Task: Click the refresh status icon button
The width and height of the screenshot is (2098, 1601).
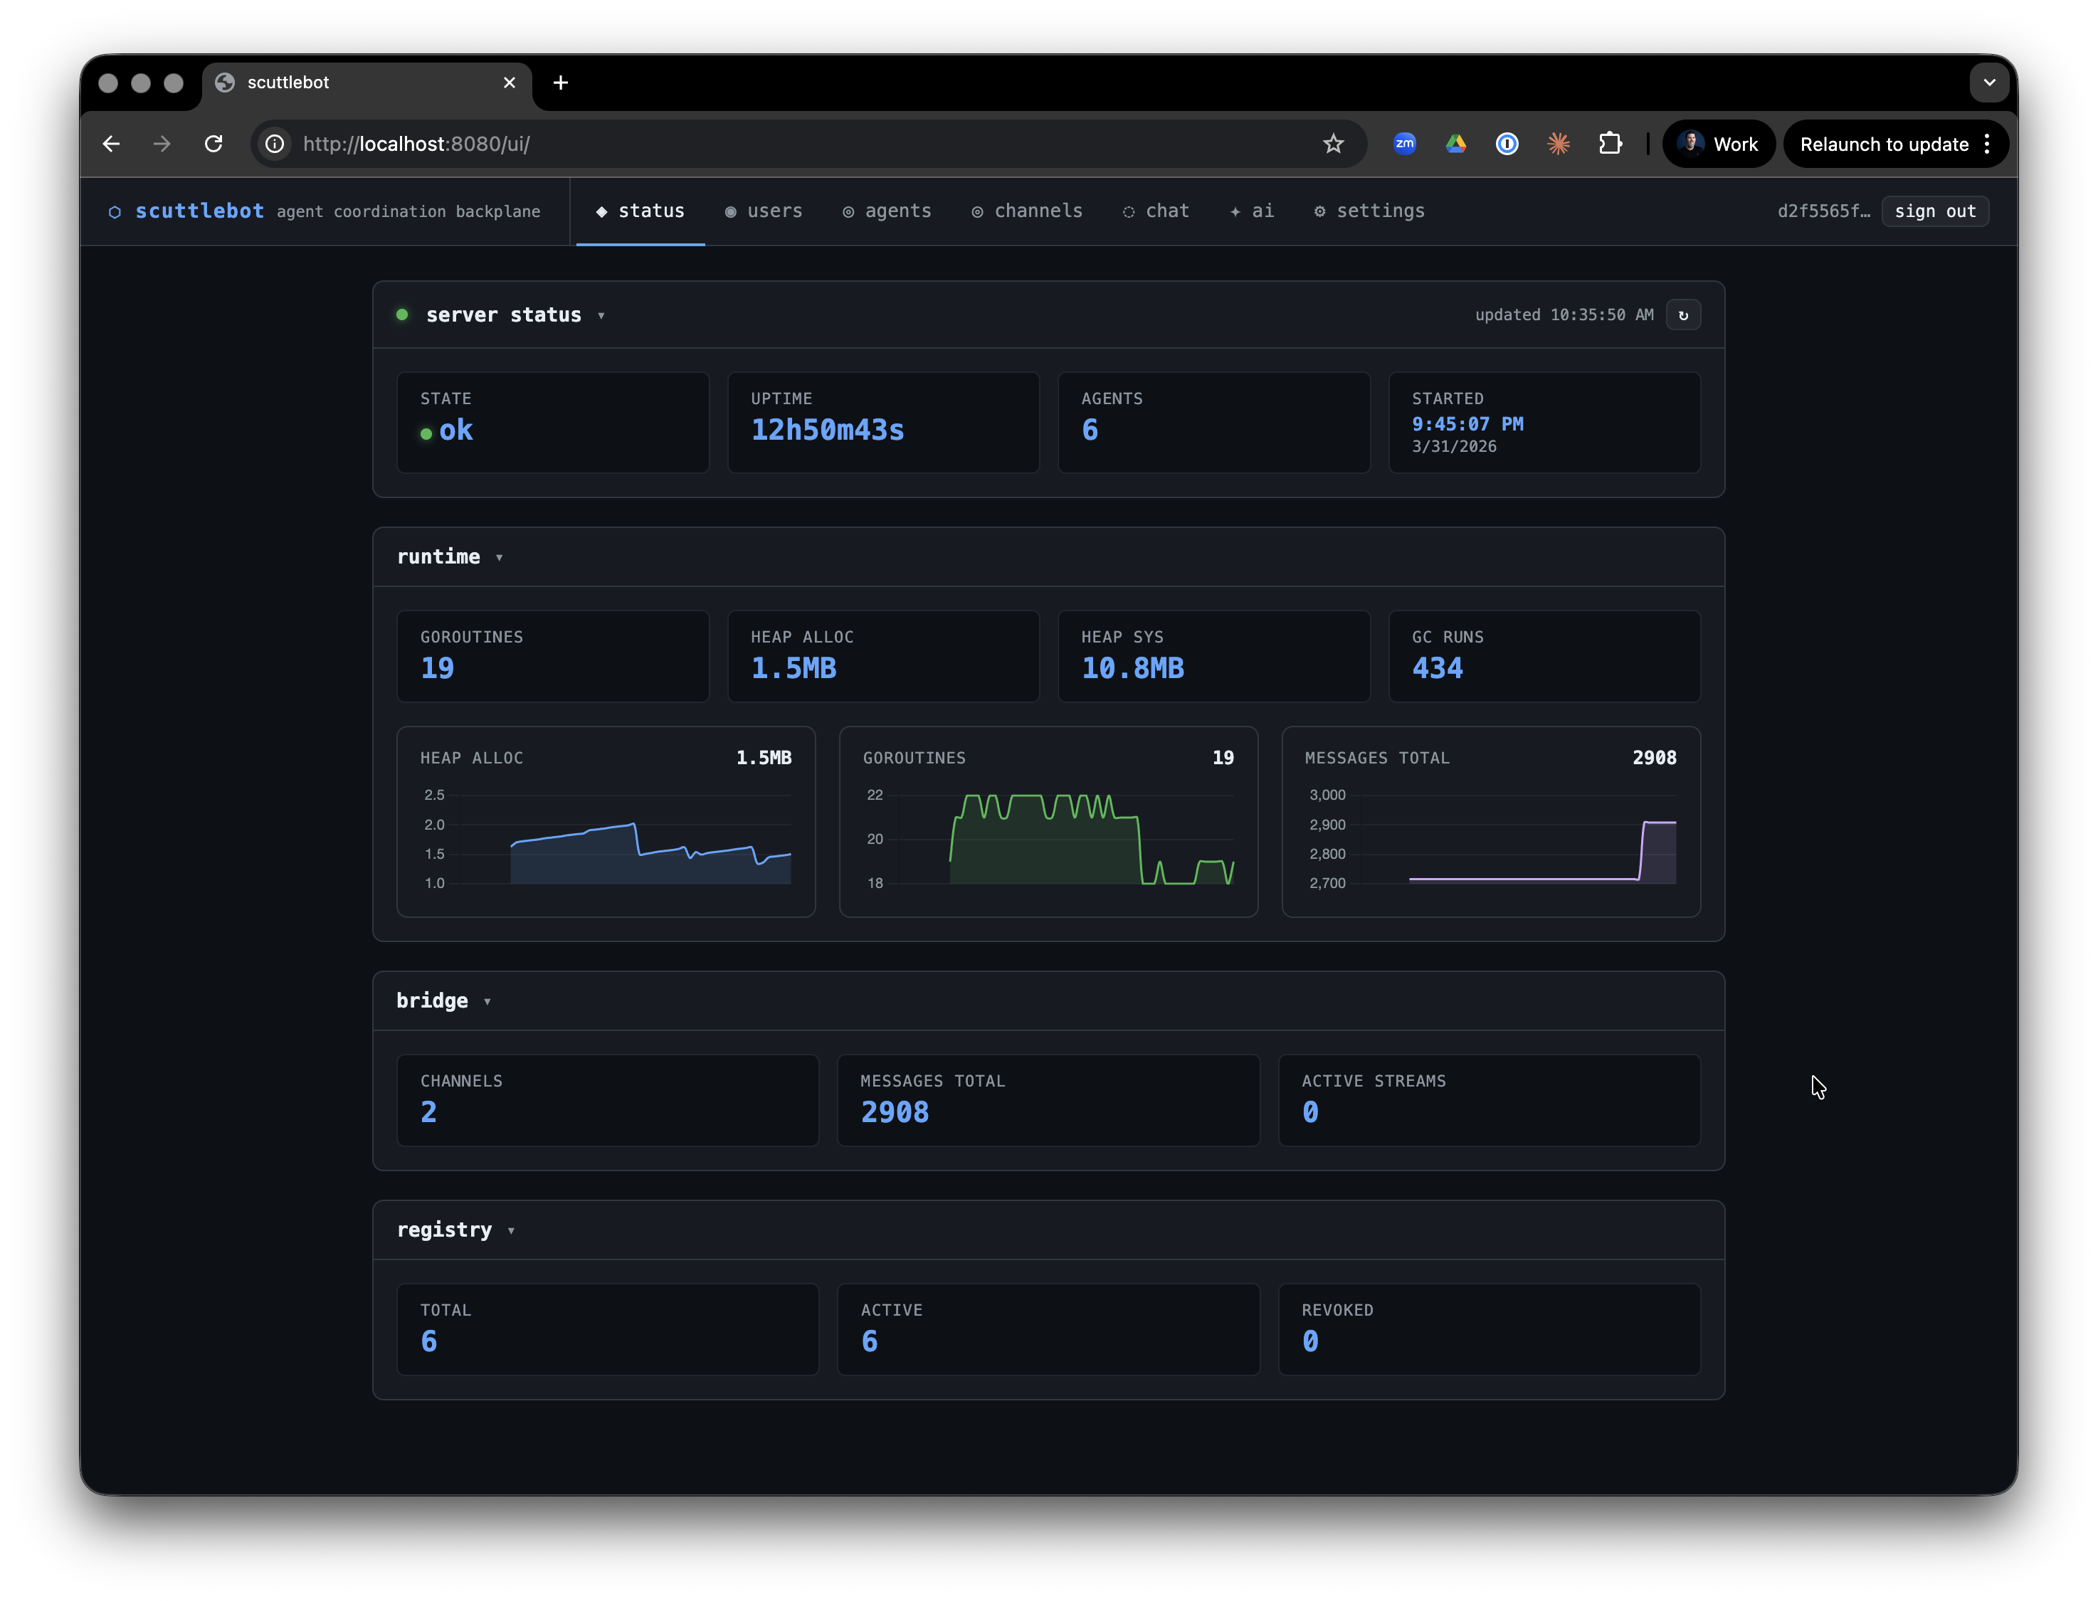Action: click(1682, 315)
